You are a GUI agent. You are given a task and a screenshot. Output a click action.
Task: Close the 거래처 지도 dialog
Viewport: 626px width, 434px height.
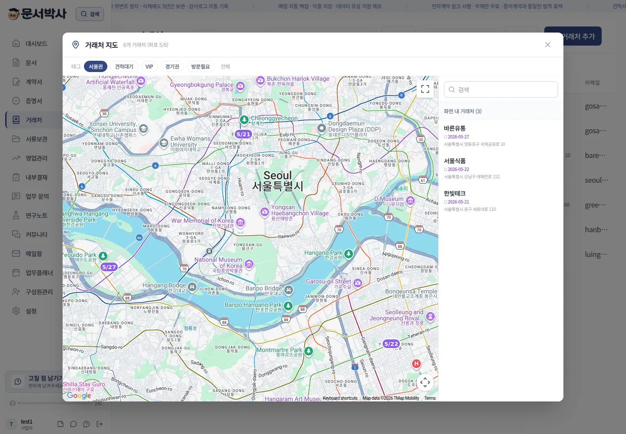tap(548, 45)
